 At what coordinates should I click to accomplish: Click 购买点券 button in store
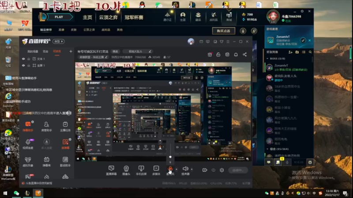[x=224, y=31]
